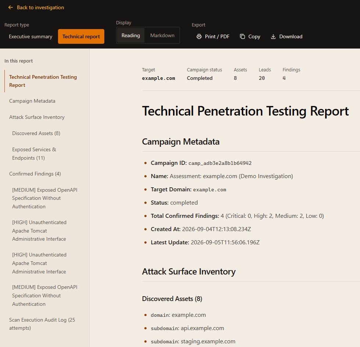360x347 pixels.
Task: Click the Attack Surface Inventory heading in report
Action: click(x=189, y=272)
